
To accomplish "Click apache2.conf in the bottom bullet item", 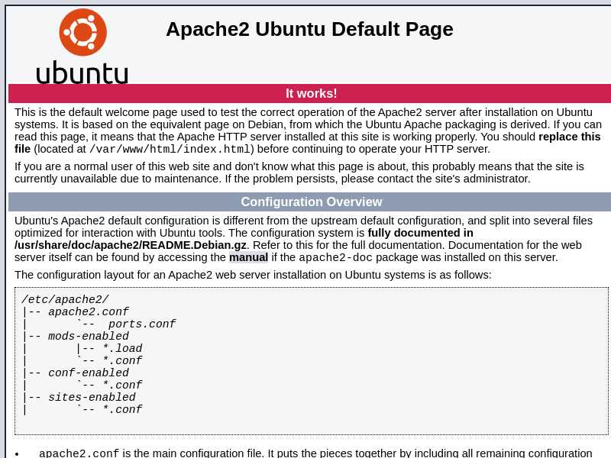I will click(79, 453).
